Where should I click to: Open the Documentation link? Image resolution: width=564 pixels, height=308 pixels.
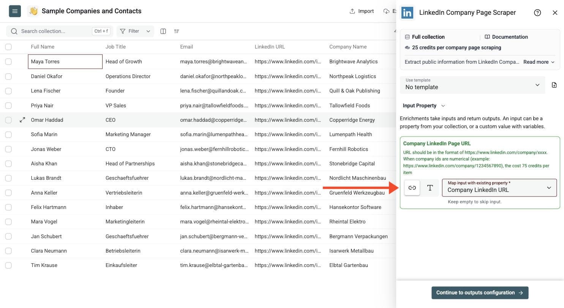click(506, 37)
